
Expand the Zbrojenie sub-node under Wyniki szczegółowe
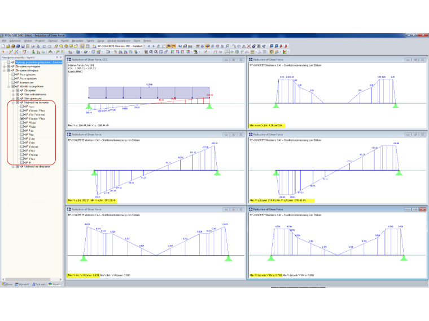(x=13, y=90)
